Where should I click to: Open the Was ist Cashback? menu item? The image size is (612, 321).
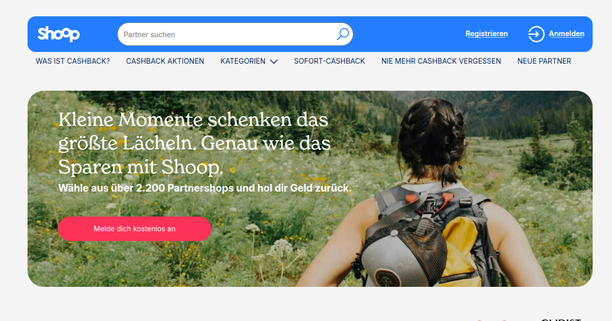click(73, 61)
